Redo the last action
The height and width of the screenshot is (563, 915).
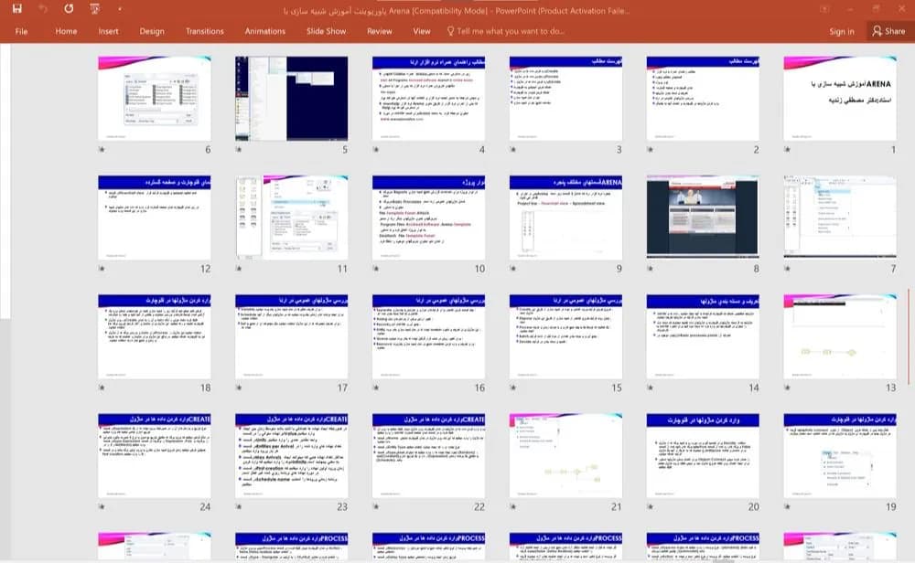tap(69, 9)
